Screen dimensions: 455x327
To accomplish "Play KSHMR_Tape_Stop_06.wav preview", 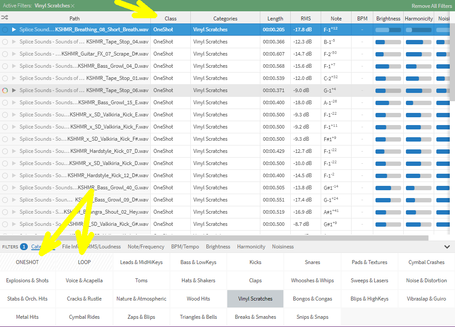I will pos(13,90).
